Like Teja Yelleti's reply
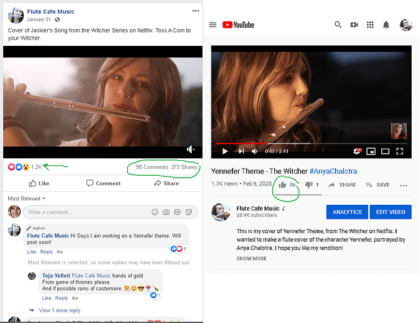The height and width of the screenshot is (323, 420). (x=46, y=298)
